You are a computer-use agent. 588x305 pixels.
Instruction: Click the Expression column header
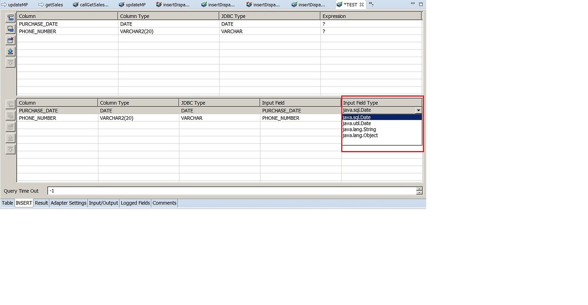(x=371, y=16)
